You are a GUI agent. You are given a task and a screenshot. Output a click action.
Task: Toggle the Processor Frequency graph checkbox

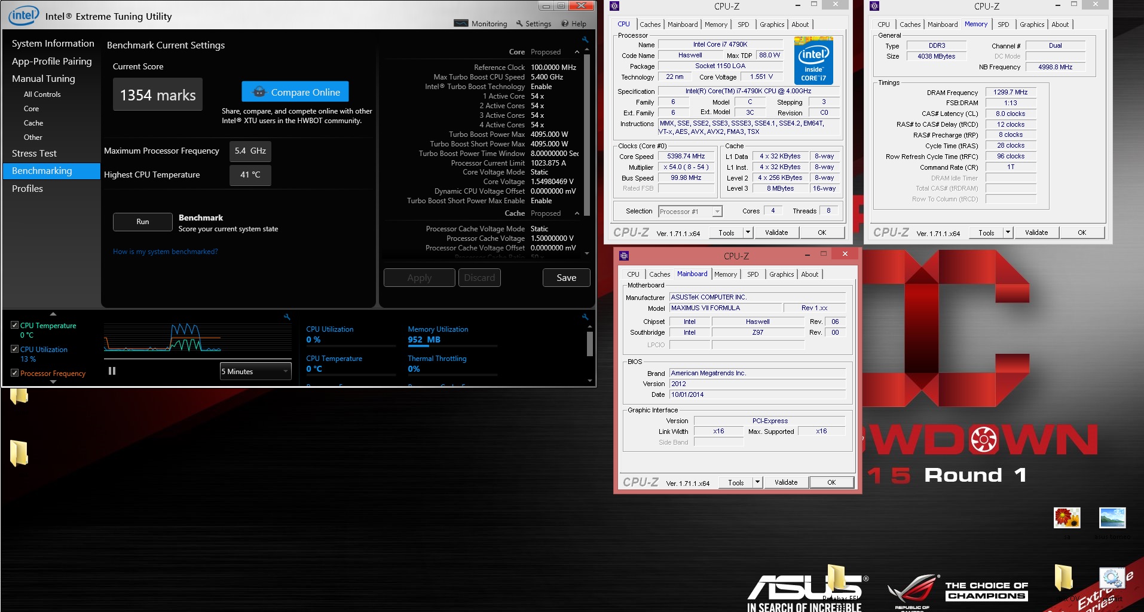point(15,373)
